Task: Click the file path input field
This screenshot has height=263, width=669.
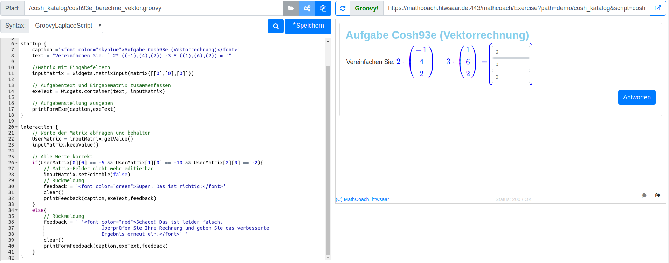Action: click(x=153, y=8)
